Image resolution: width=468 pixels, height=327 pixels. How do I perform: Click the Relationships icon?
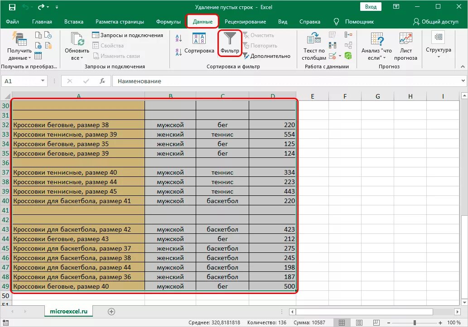[348, 45]
